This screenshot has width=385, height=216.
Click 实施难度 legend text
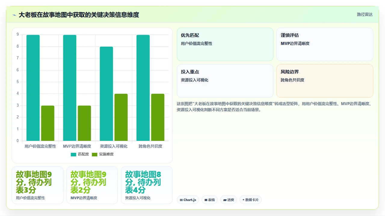click(x=106, y=155)
